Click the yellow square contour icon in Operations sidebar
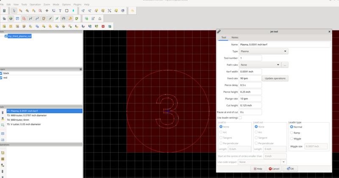Image resolution: width=339 pixels, height=178 pixels. coord(3,153)
